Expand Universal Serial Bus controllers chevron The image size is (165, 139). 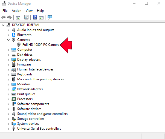coord(8,129)
